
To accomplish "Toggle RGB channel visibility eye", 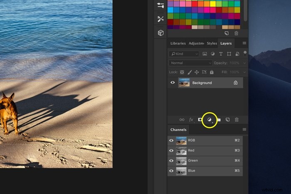I will pos(171,140).
